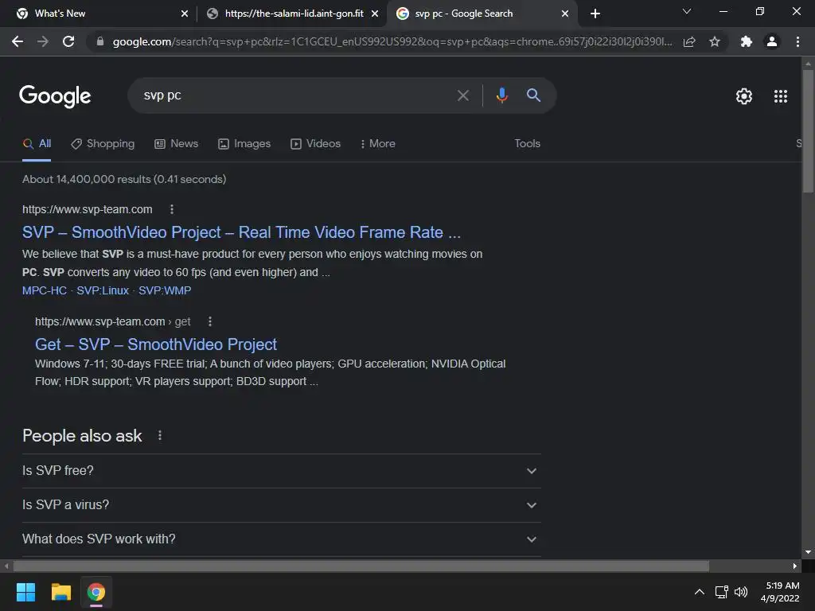The height and width of the screenshot is (611, 815).
Task: Go back to the previous page
Action: tap(18, 41)
